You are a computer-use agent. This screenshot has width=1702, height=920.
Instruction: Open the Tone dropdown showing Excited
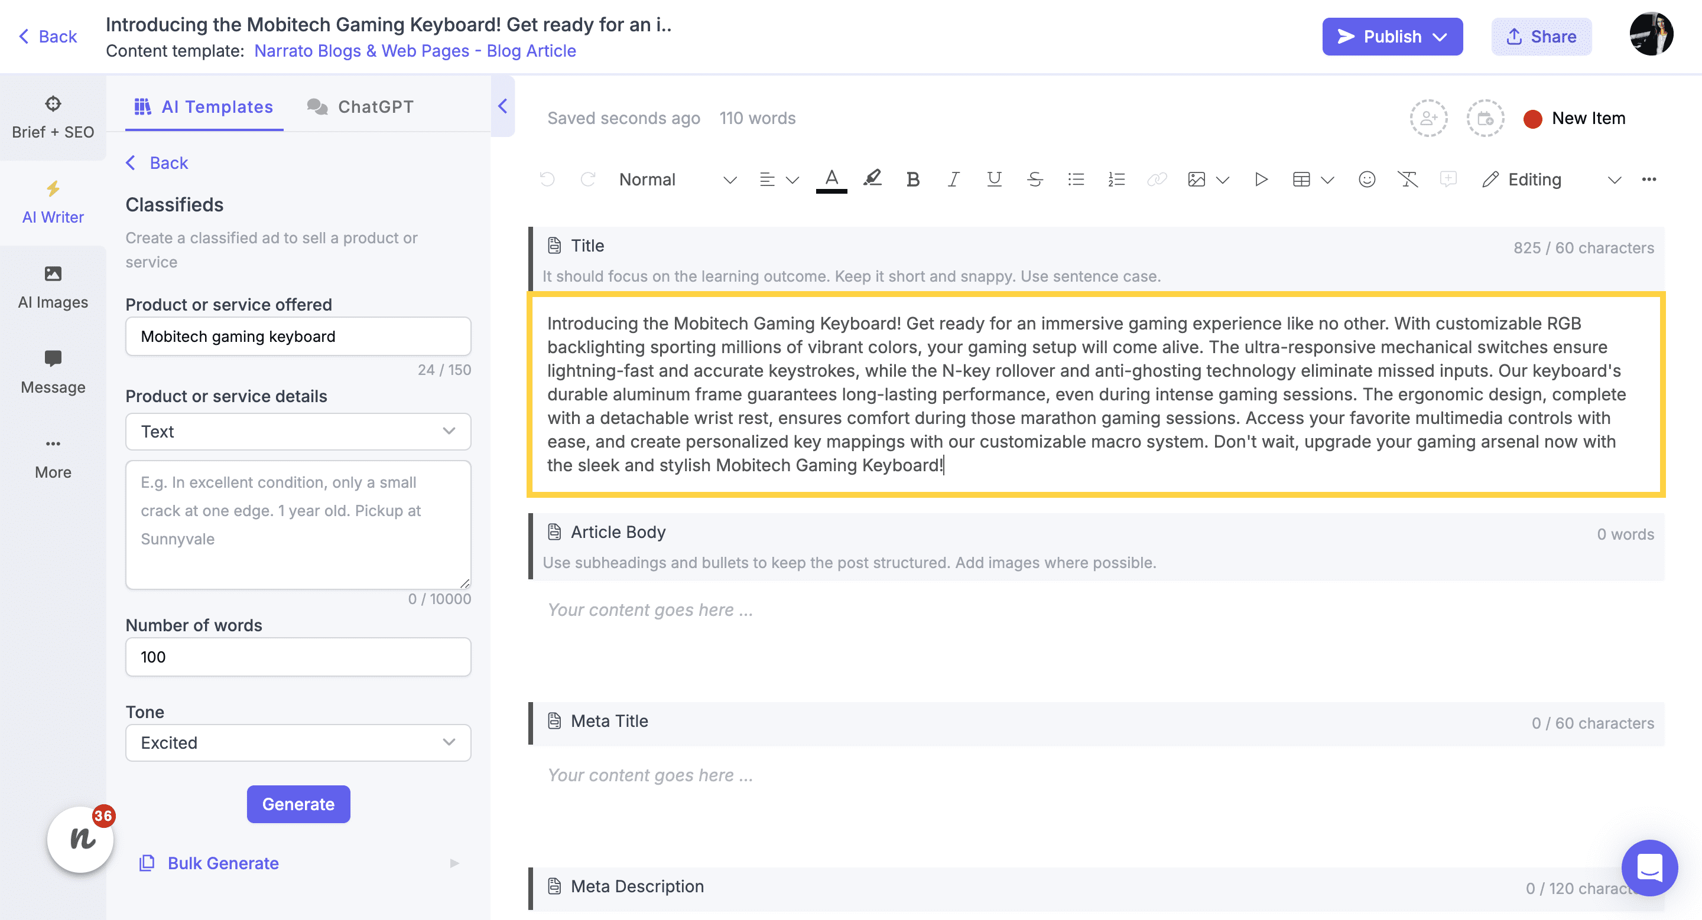298,743
